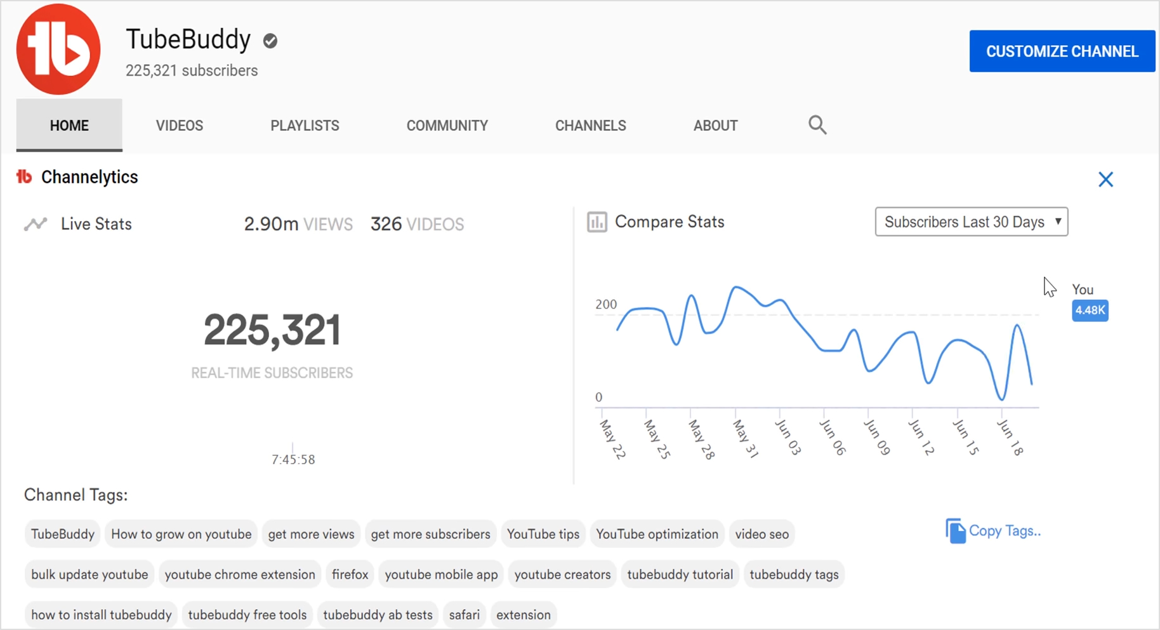1160x630 pixels.
Task: Select the video seo tag
Action: pos(762,534)
